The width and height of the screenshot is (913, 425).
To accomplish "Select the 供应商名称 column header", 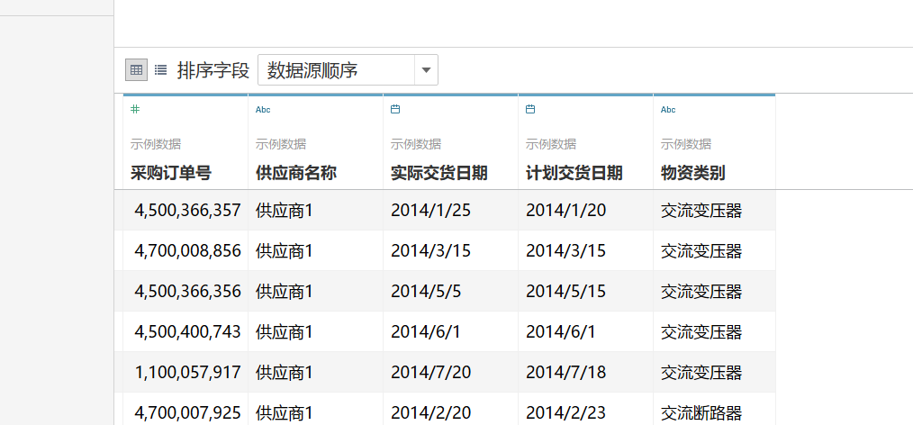I will coord(296,173).
